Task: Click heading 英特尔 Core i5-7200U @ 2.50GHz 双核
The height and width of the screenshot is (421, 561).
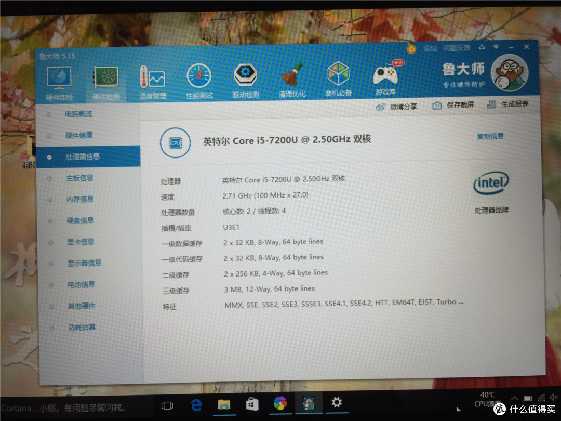Action: pos(287,140)
